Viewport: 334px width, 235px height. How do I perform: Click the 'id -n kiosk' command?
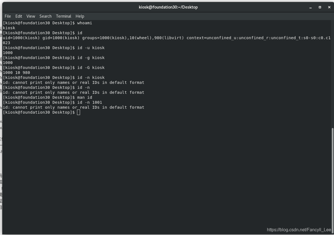[91, 78]
